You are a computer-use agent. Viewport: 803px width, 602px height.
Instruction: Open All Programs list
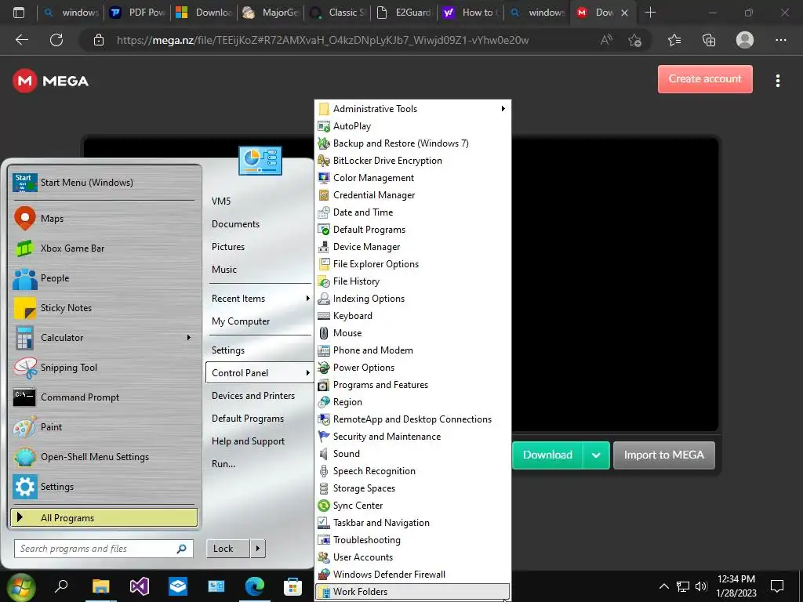[104, 518]
